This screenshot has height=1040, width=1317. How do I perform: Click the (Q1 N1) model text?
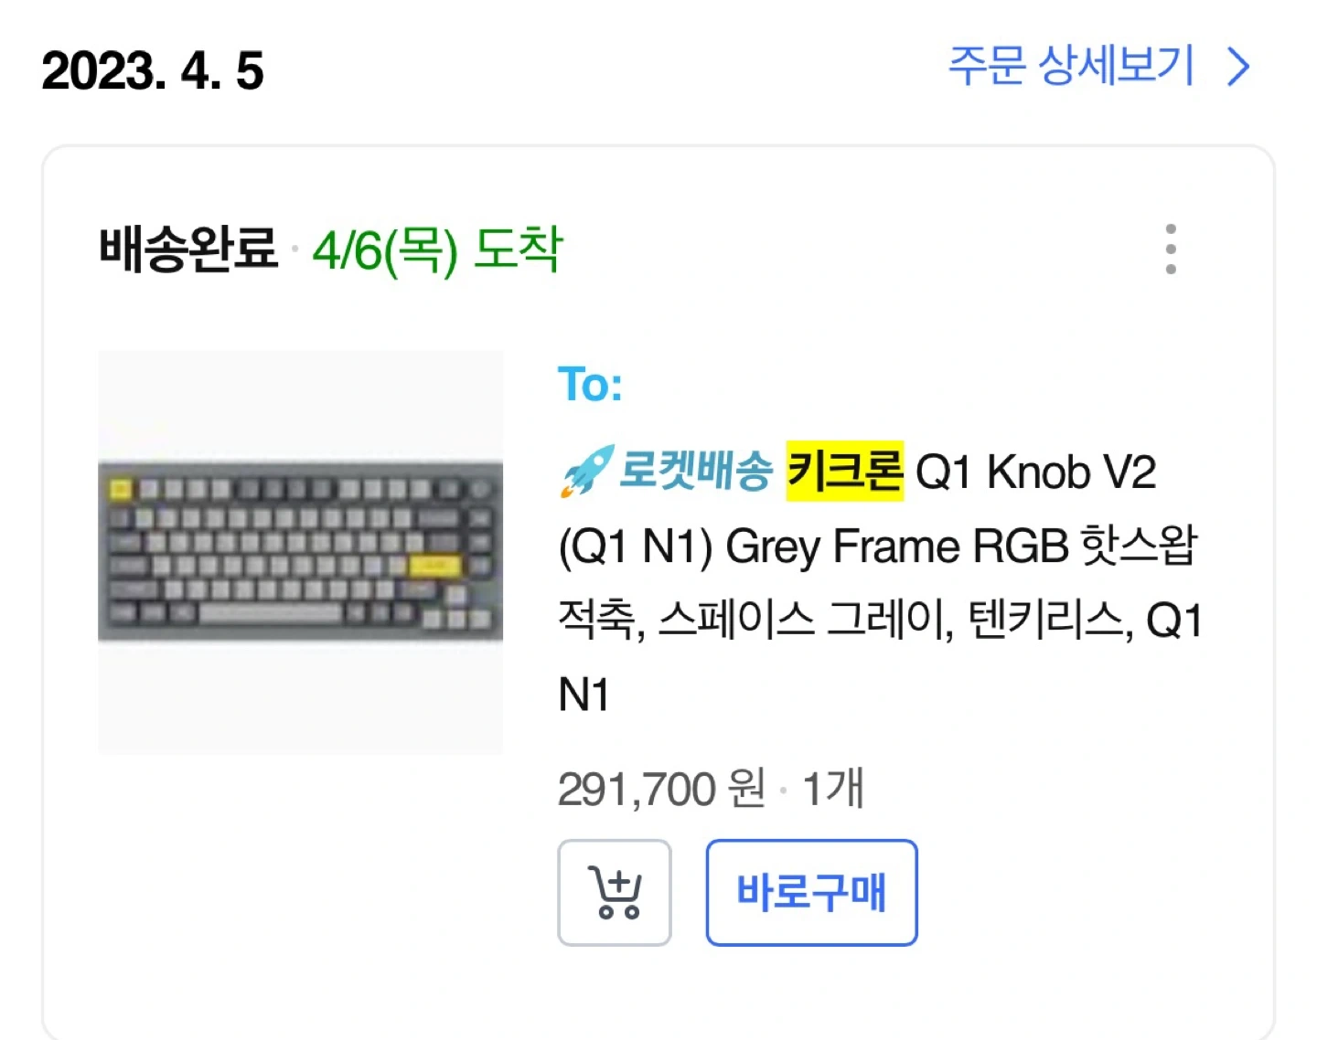[635, 547]
